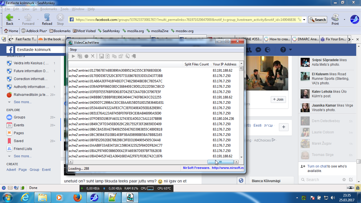Open Internet Explorer from the taskbar
This screenshot has width=361, height=203.
[x=25, y=197]
